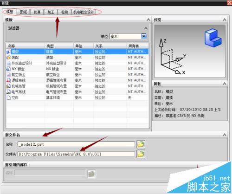
Task: Click owner cell 无 in 空白 row
Action: (x=137, y=97)
